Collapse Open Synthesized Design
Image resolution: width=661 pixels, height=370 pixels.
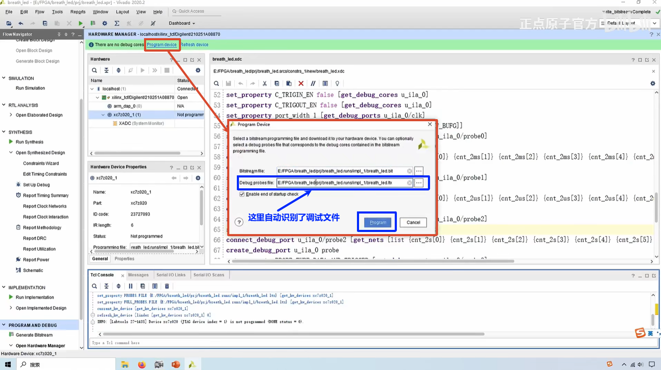coord(11,153)
